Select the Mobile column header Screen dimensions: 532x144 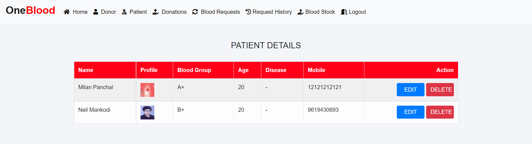(x=316, y=70)
